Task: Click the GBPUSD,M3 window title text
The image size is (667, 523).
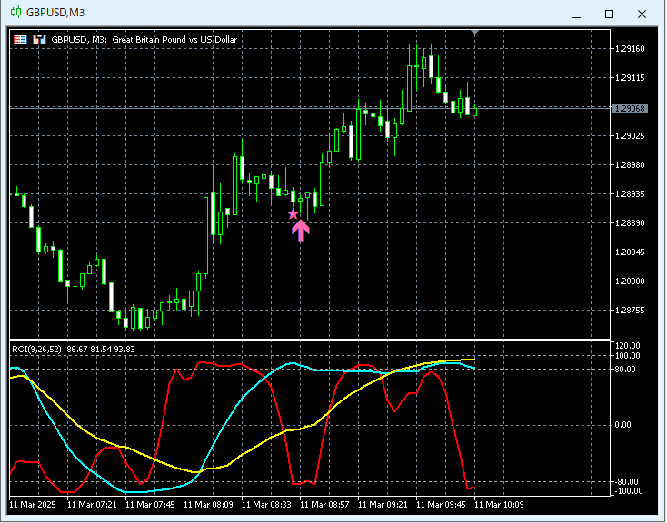Action: [x=55, y=13]
